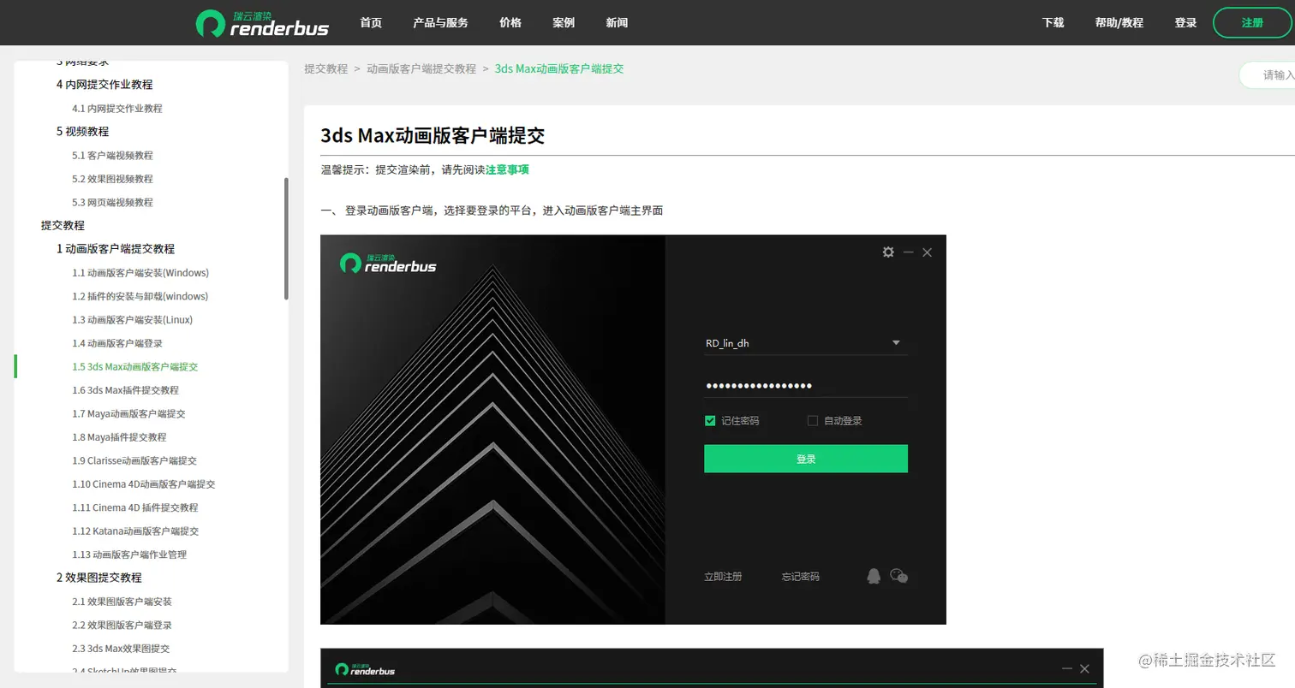Open 1.12 Katana动画版客户端提交

pos(135,531)
